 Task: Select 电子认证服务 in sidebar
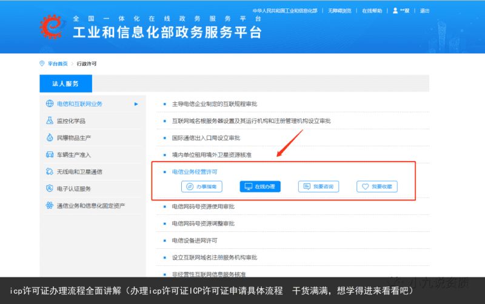(x=74, y=189)
